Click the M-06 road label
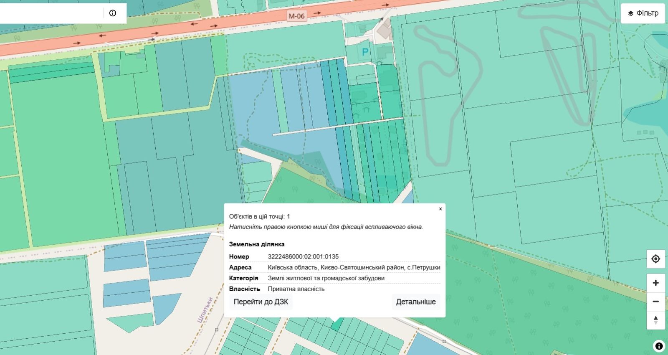The image size is (668, 355). click(x=296, y=16)
